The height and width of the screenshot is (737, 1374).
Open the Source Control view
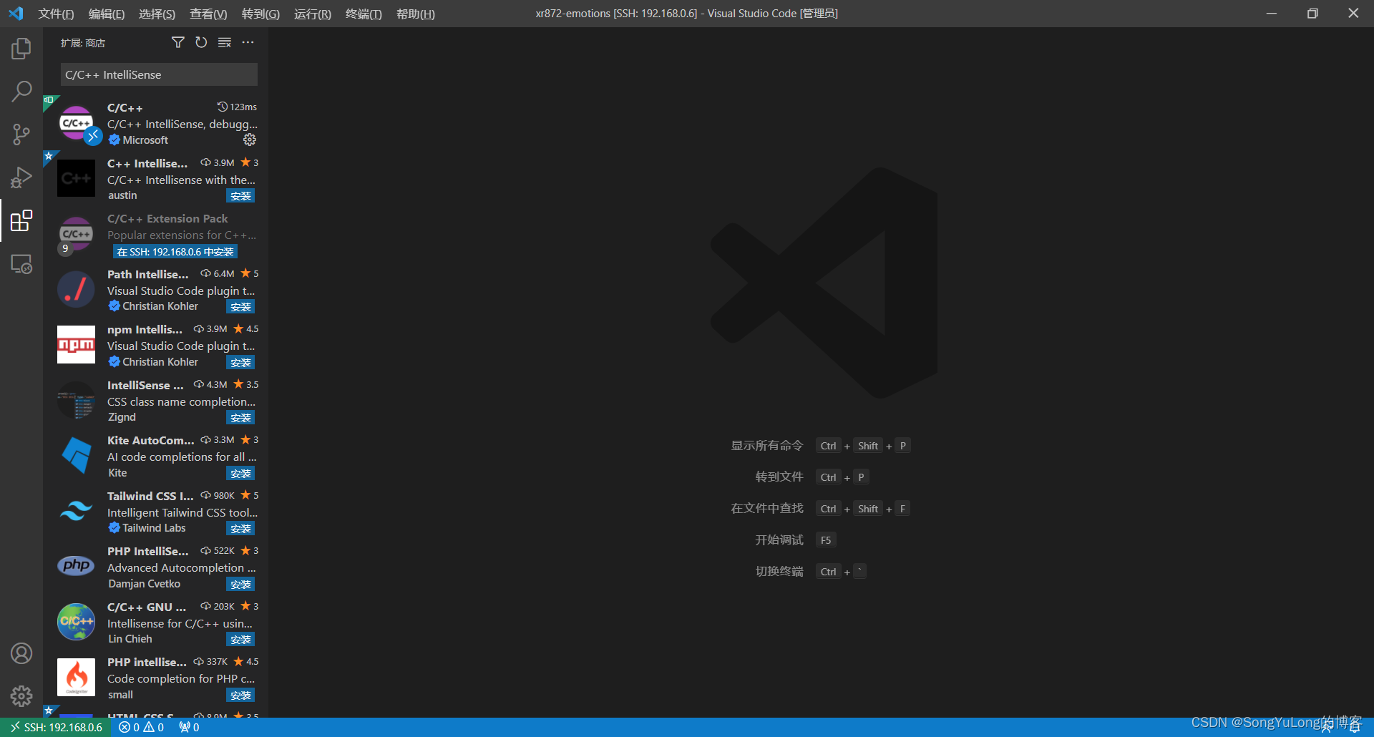pyautogui.click(x=21, y=135)
